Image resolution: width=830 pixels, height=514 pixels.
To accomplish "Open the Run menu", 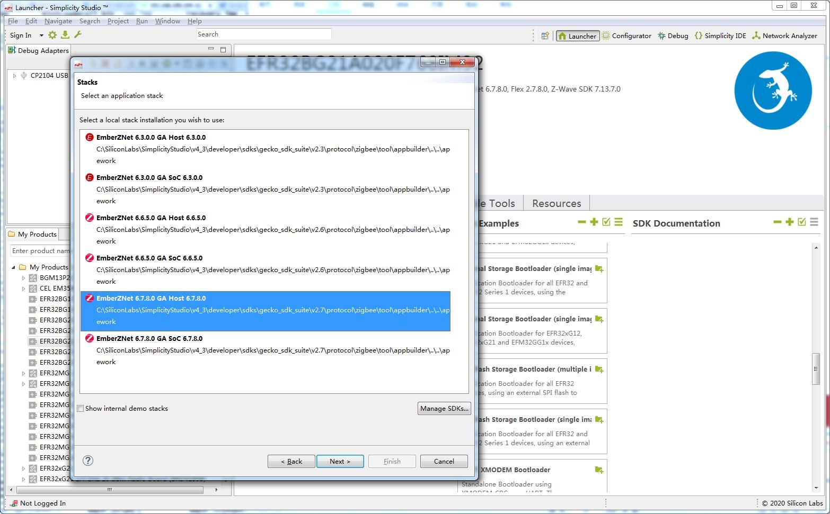I will click(142, 21).
